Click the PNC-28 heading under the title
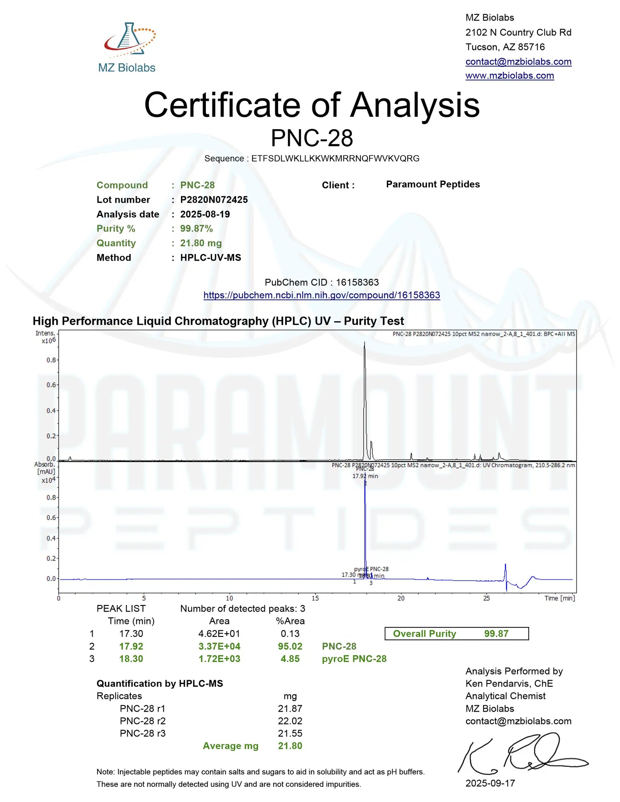This screenshot has height=802, width=620. click(x=312, y=138)
